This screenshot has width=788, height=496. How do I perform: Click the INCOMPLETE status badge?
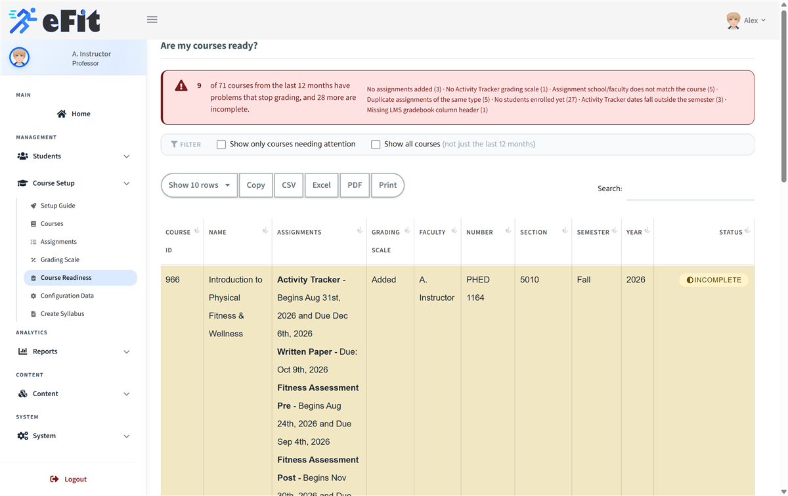click(x=714, y=280)
